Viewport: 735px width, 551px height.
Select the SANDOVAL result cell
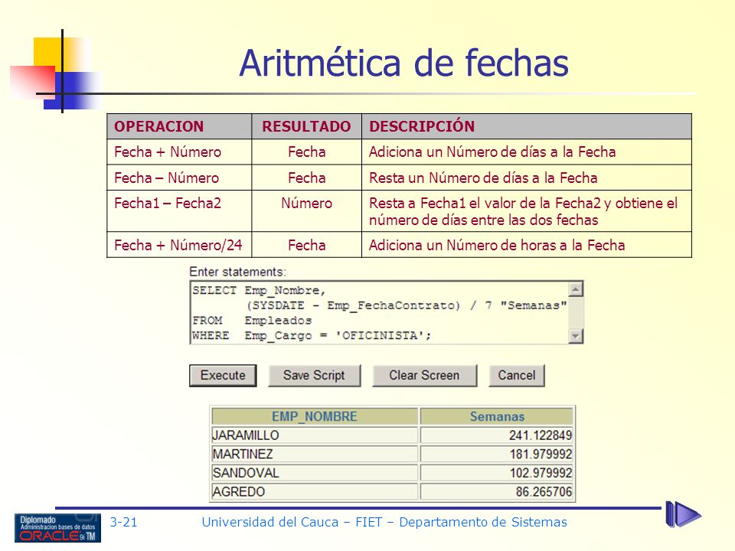click(x=315, y=473)
